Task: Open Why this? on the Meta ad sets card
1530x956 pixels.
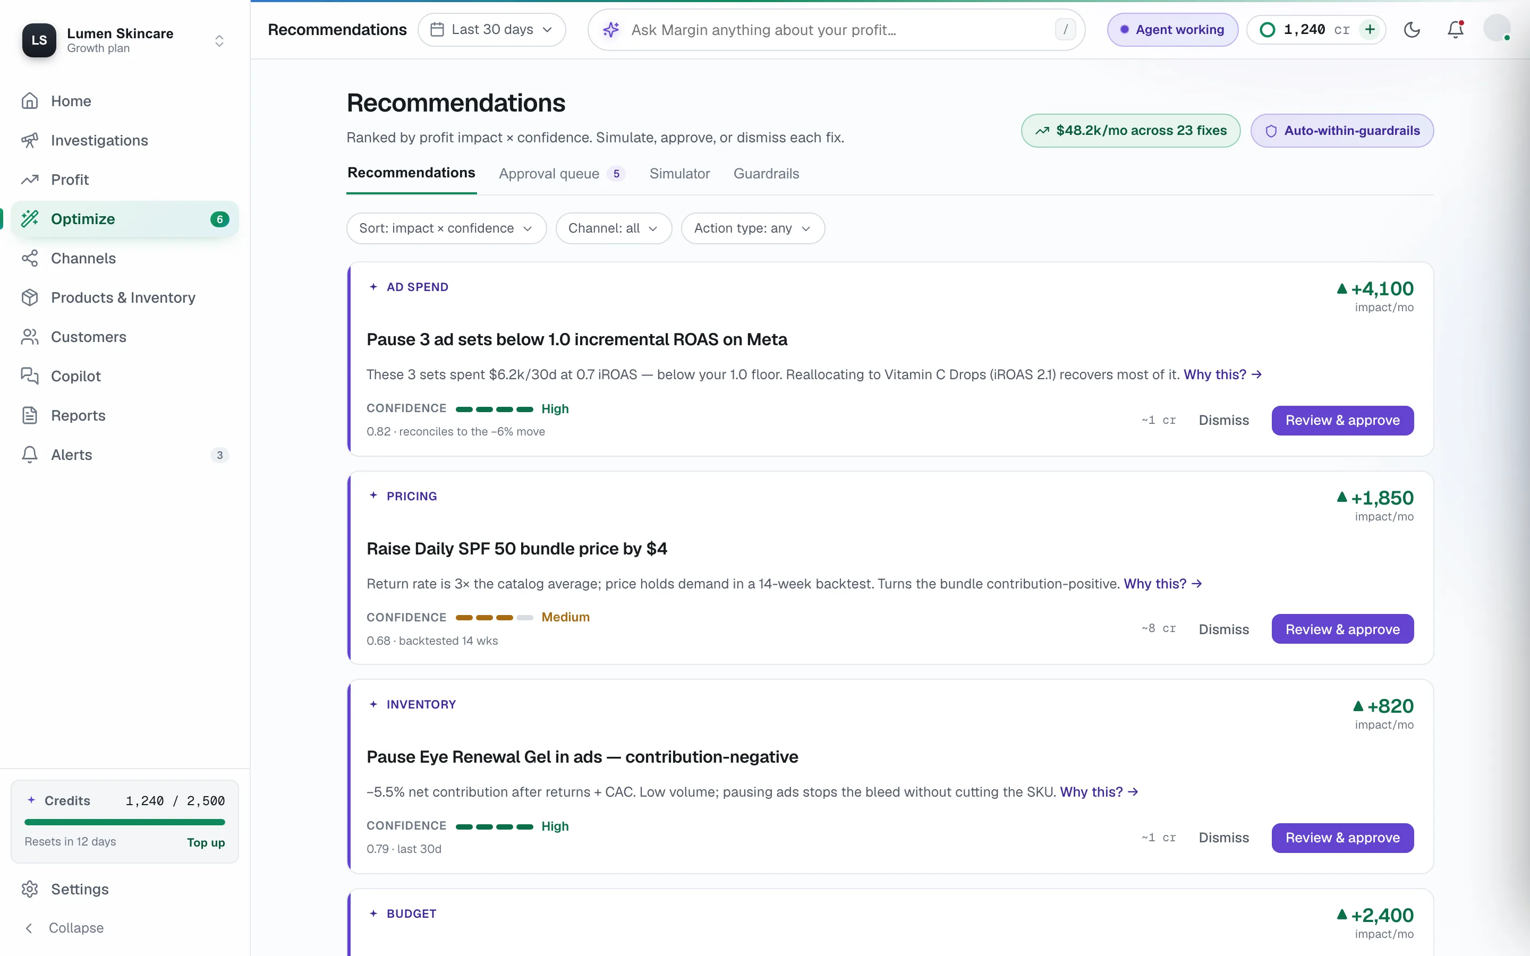Action: click(1223, 374)
